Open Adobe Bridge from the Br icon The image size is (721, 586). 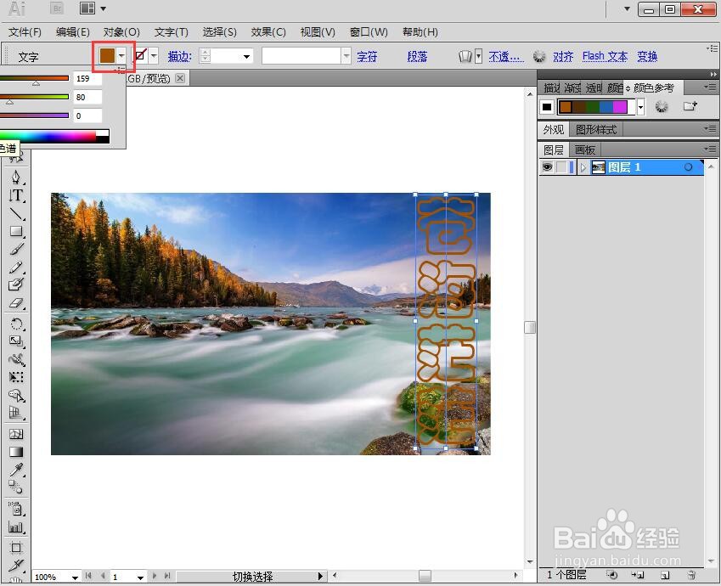click(57, 8)
